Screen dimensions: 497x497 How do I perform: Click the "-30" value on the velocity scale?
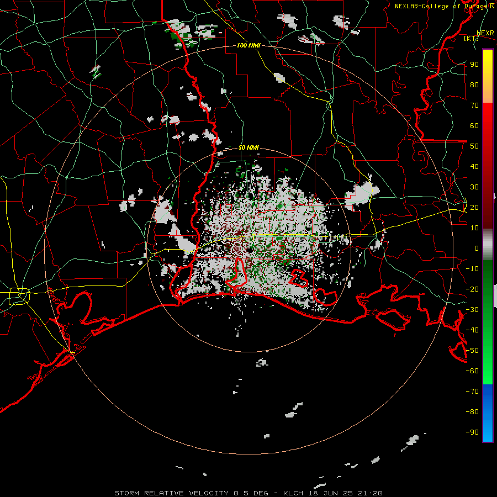click(x=472, y=309)
